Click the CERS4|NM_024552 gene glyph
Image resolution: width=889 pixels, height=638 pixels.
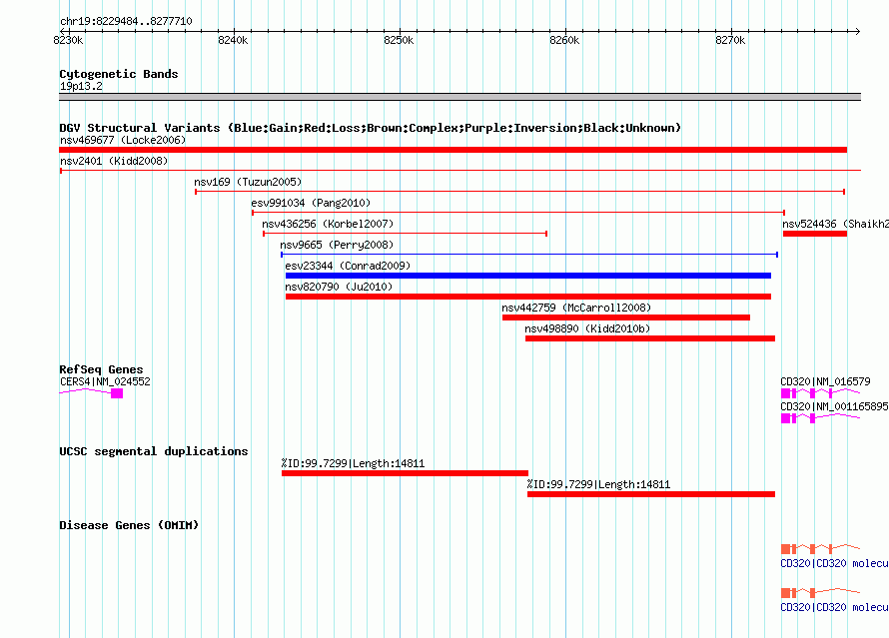tap(91, 392)
